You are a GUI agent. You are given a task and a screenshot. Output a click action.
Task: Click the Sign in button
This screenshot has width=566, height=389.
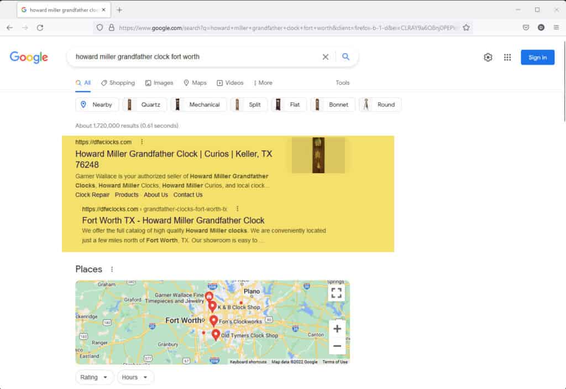[x=537, y=57]
